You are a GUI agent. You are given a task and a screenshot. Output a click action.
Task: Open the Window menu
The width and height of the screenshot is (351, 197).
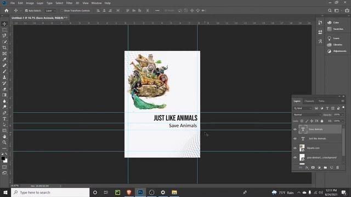97,3
